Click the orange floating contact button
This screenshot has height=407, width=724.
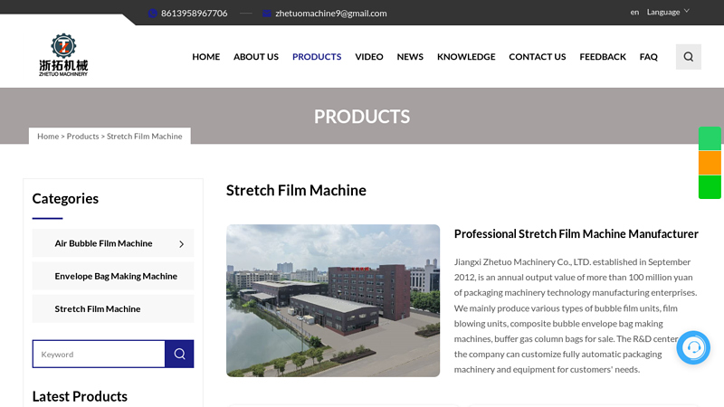710,163
